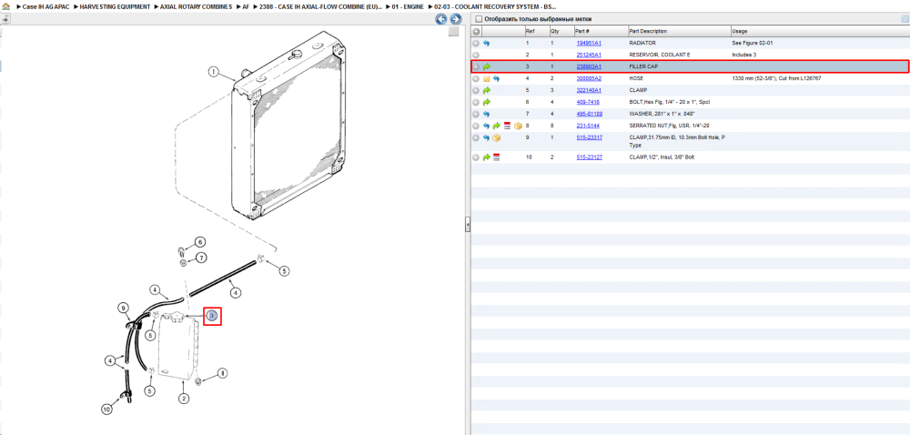Click green arrow in SERRATED NUT row
Viewport: 910px width, 435px height.
[x=496, y=126]
